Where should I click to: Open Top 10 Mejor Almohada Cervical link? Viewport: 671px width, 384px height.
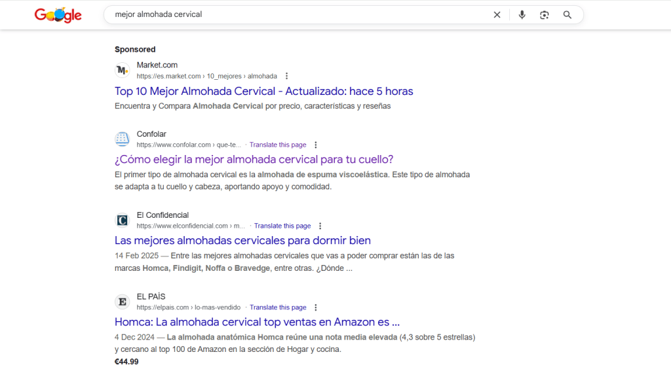point(263,91)
